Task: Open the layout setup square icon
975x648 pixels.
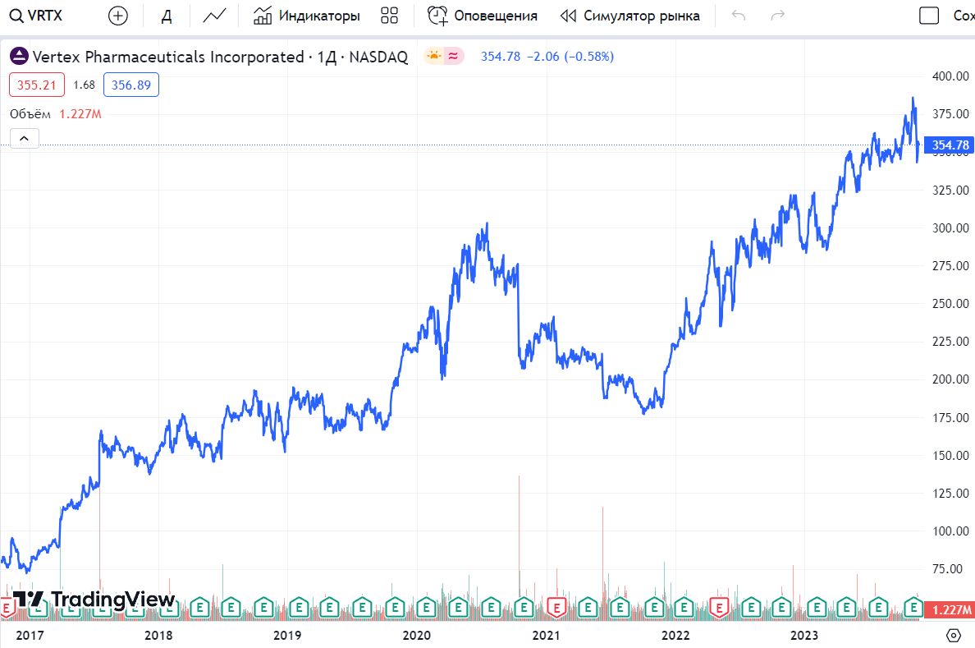Action: coord(929,16)
